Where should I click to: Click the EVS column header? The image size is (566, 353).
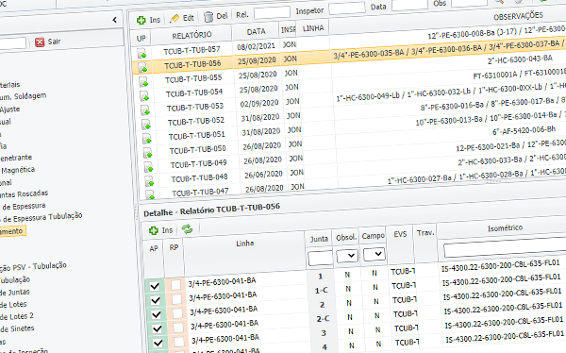point(400,234)
